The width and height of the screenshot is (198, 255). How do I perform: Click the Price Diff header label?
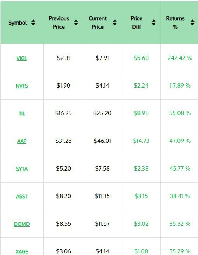(136, 23)
